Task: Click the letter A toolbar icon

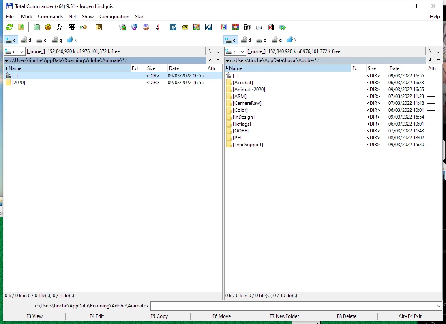Action: click(x=223, y=27)
